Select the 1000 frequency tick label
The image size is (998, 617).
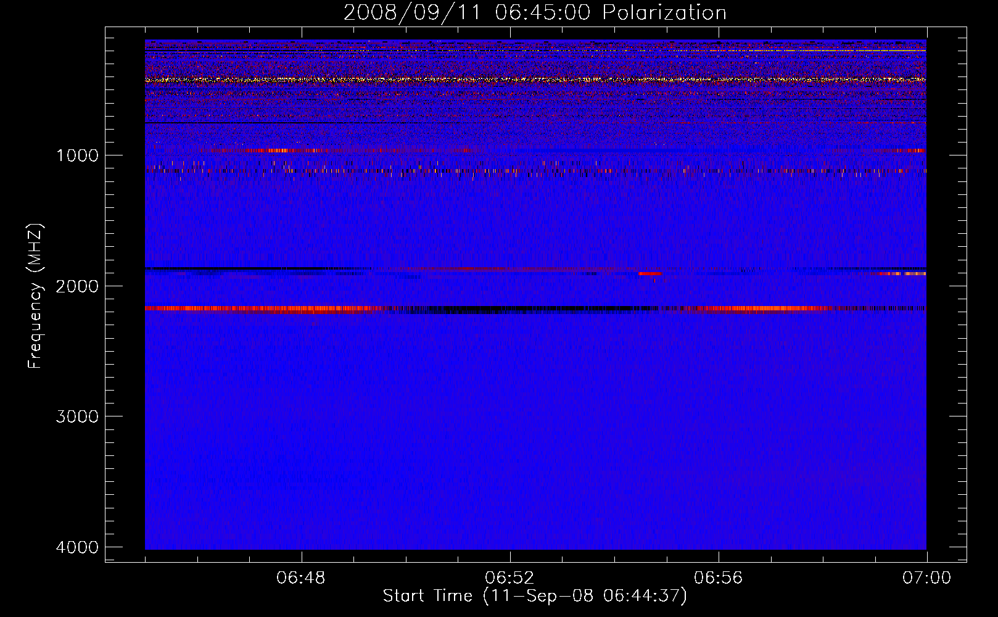77,155
